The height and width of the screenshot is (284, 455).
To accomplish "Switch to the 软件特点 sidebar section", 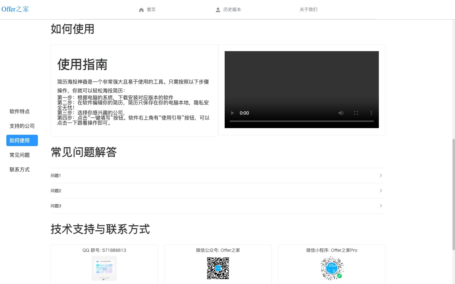I will coord(19,111).
